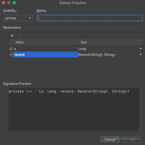Uncheck the record parameter checkbox

click(11, 55)
